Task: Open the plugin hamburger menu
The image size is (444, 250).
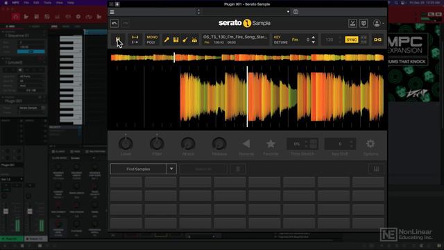Action: coord(112,12)
